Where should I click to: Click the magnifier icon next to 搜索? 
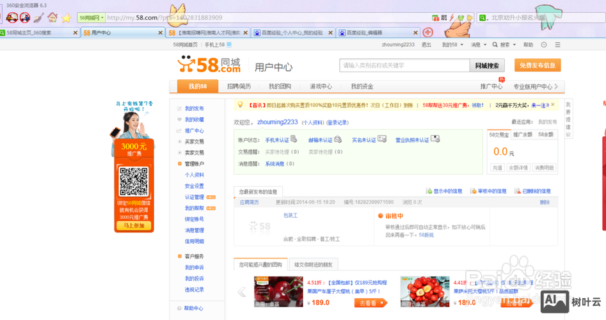click(495, 45)
